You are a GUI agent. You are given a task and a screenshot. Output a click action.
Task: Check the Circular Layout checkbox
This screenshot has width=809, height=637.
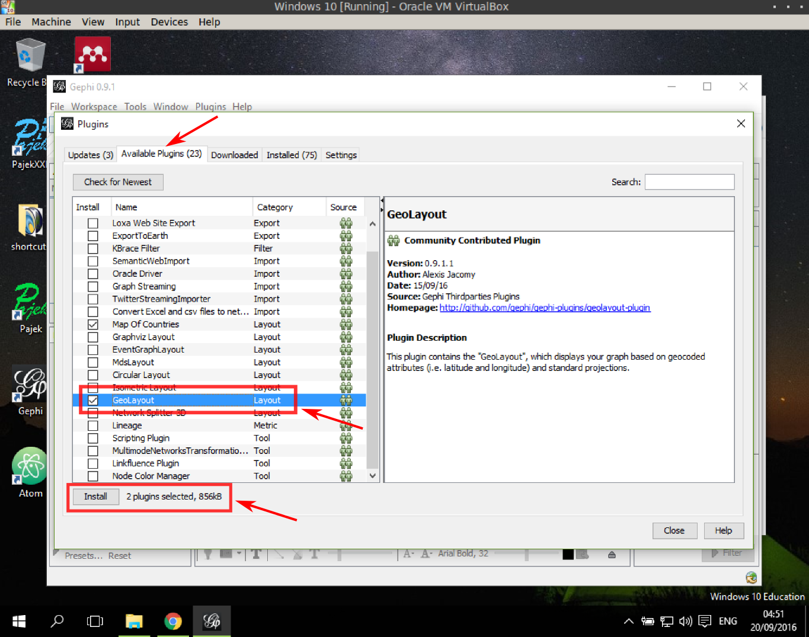pos(93,375)
